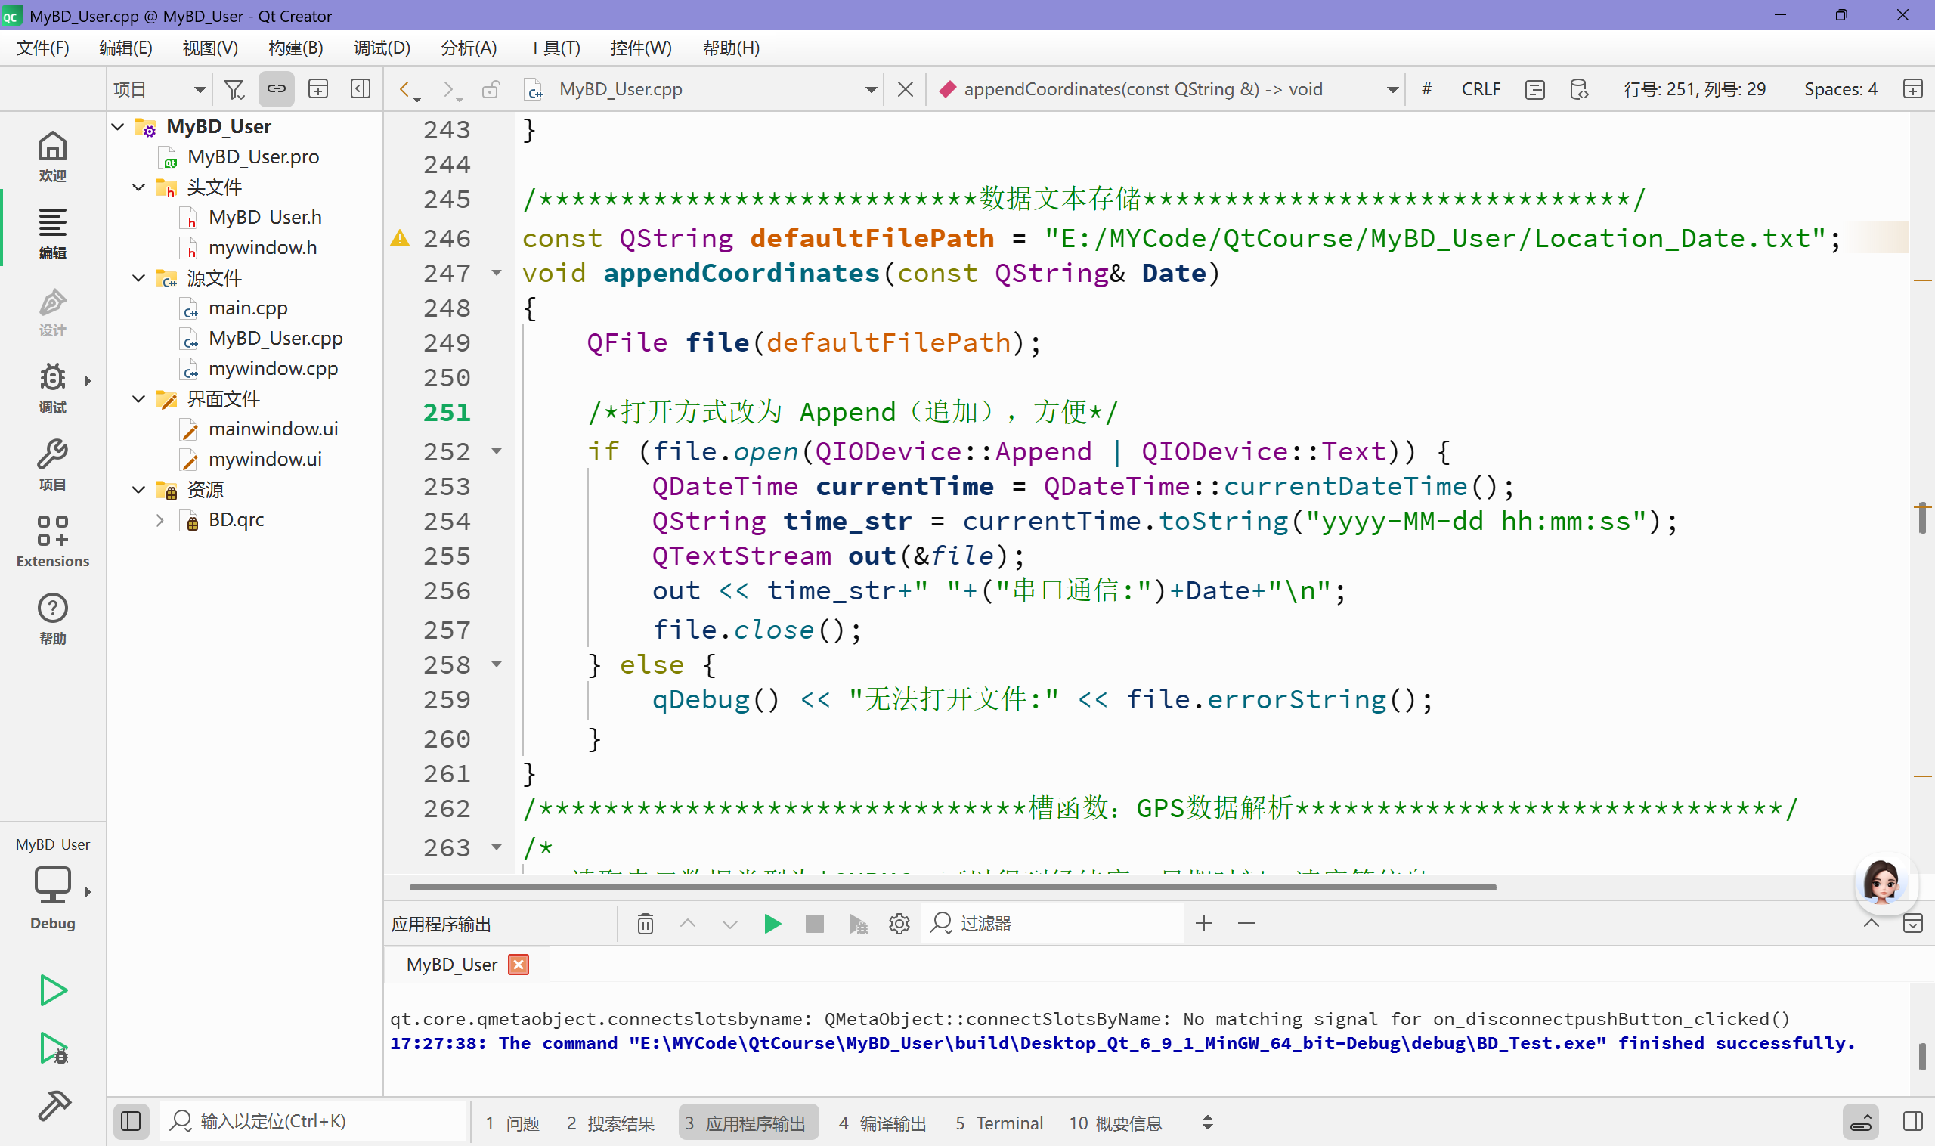The width and height of the screenshot is (1935, 1146).
Task: Open application output settings gear
Action: point(899,924)
